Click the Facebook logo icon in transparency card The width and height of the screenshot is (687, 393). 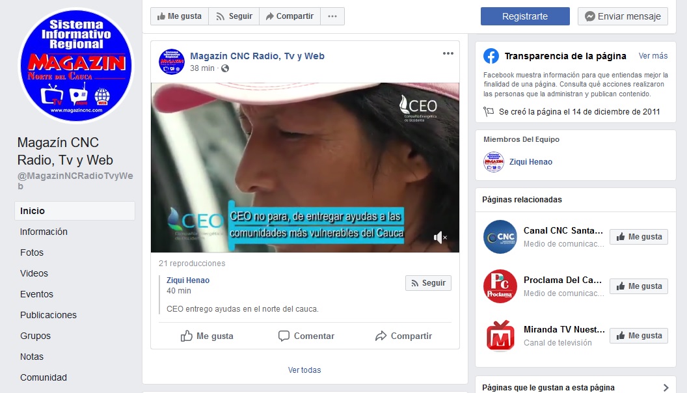491,56
